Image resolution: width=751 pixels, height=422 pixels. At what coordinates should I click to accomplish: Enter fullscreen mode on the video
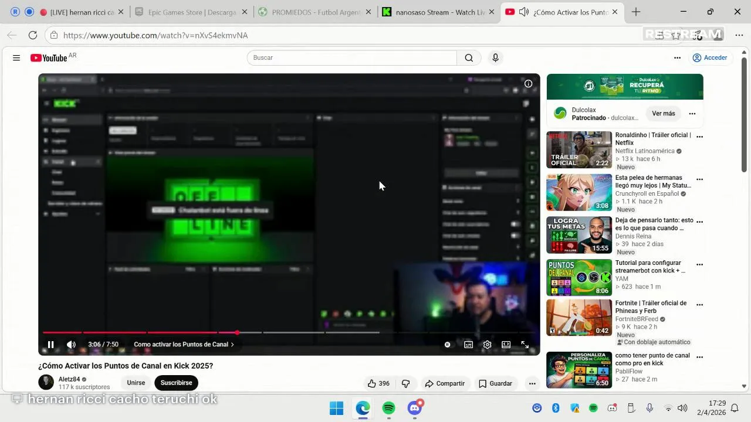(525, 345)
